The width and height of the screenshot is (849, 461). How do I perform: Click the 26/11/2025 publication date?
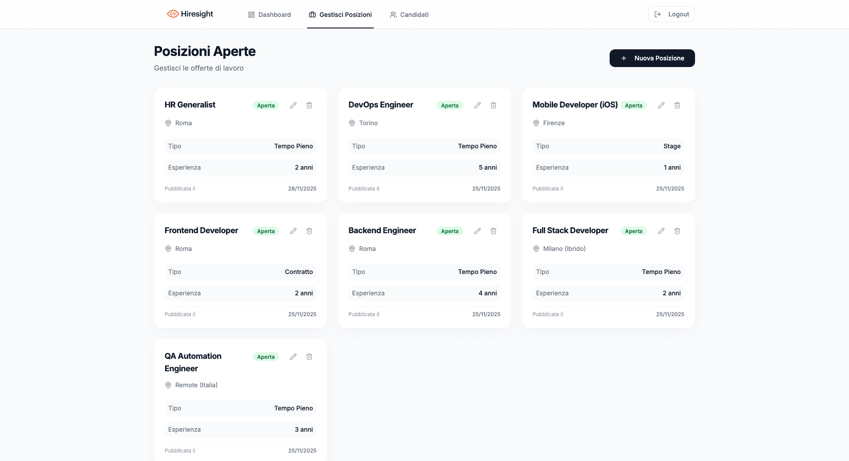pos(302,189)
